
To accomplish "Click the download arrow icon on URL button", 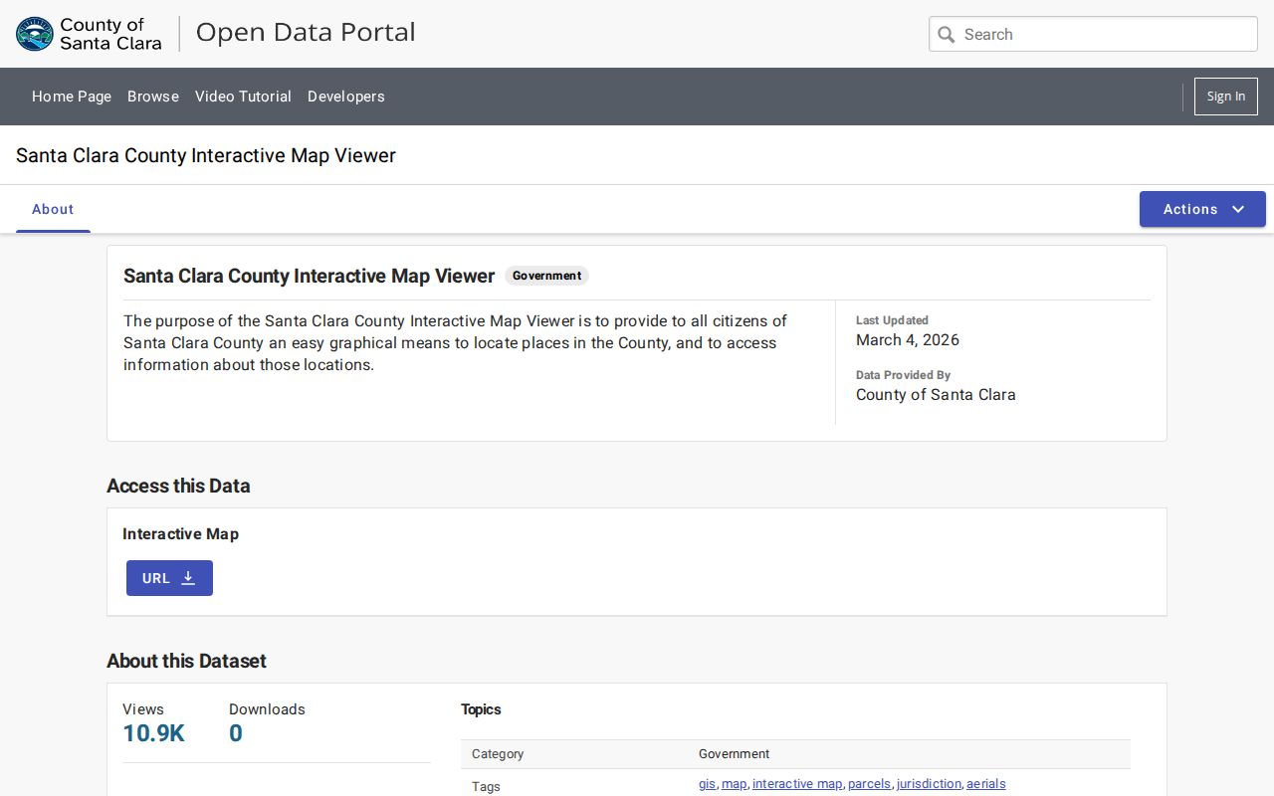I will pos(188,578).
